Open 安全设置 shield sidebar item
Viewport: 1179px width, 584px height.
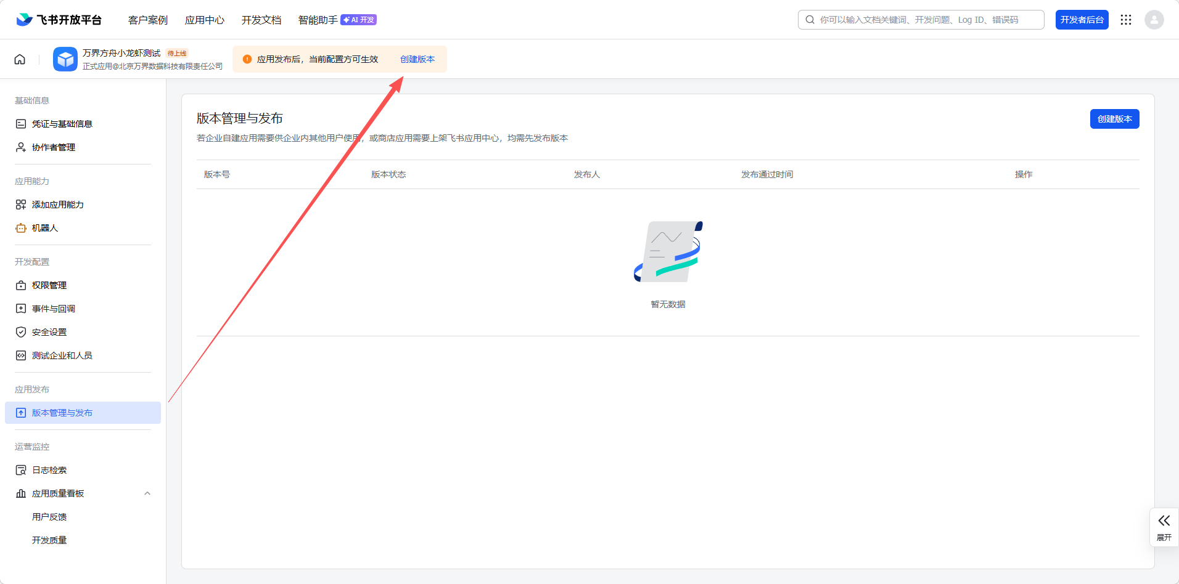[49, 332]
